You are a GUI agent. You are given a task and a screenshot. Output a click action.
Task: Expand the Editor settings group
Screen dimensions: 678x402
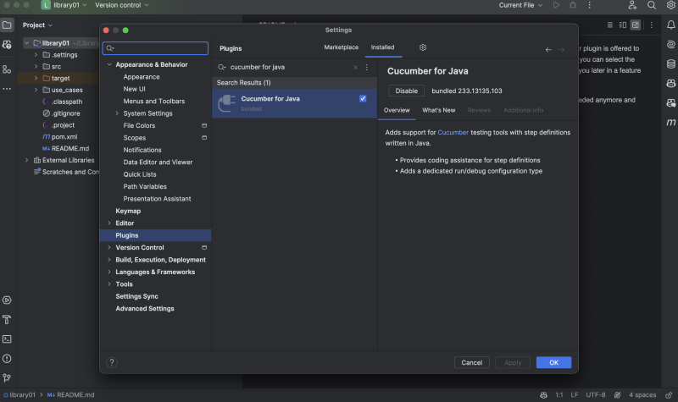(109, 223)
